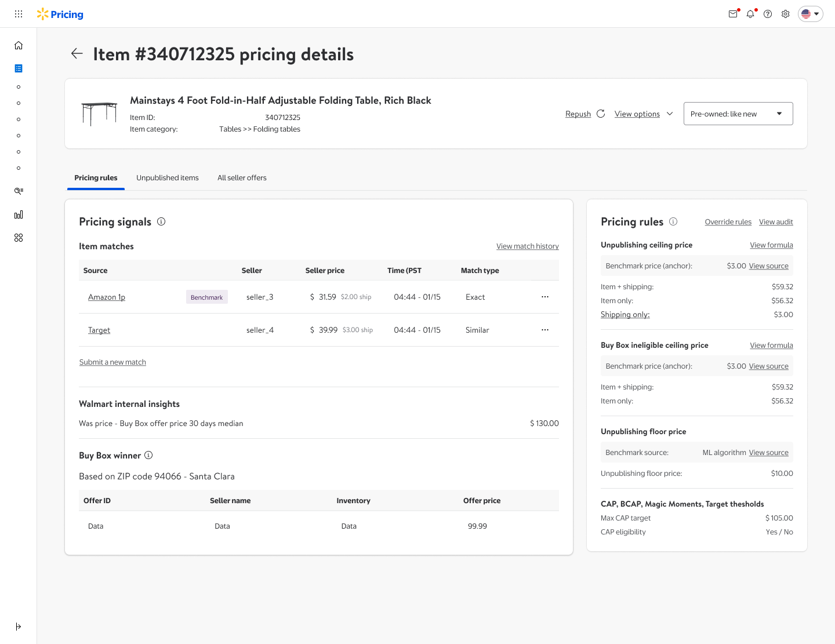835x644 pixels.
Task: Click the Match type column header
Action: [480, 271]
